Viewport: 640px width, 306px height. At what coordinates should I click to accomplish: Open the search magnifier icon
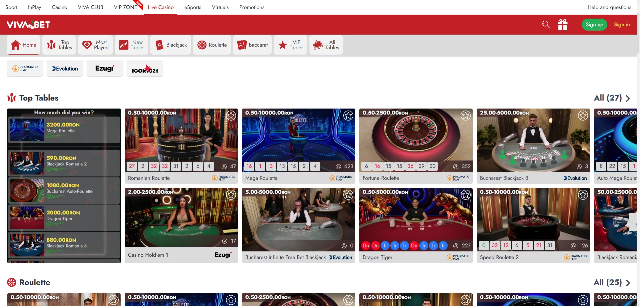(546, 25)
